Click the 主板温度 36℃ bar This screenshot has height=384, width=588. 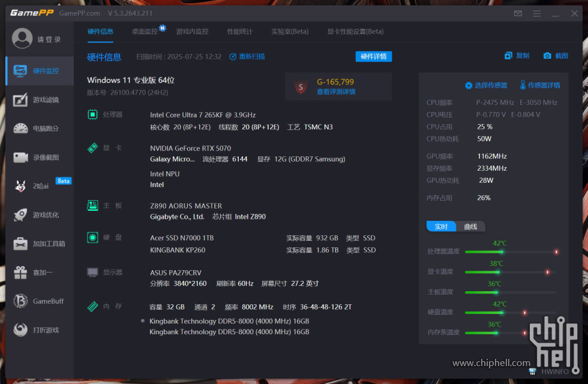point(511,292)
